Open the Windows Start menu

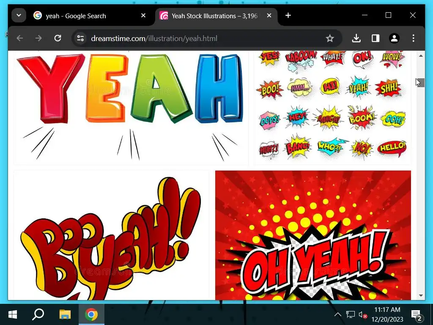[x=13, y=314]
